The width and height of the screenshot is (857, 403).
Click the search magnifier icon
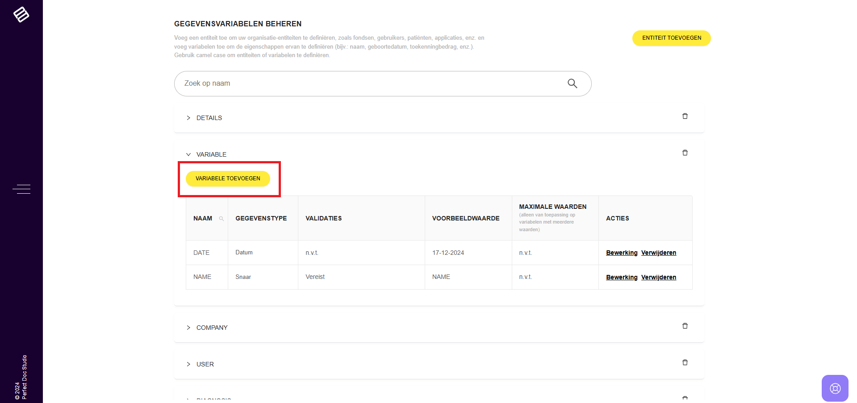[x=572, y=83]
